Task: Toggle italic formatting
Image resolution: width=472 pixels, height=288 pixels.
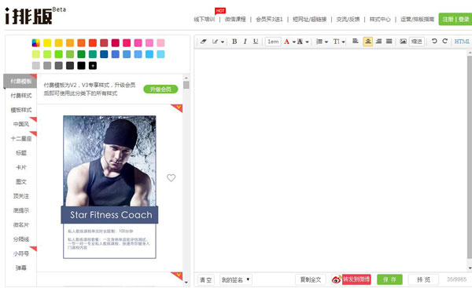Action: point(245,42)
